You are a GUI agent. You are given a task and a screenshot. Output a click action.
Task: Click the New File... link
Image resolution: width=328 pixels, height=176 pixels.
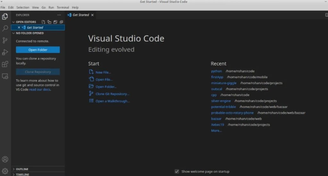point(103,73)
